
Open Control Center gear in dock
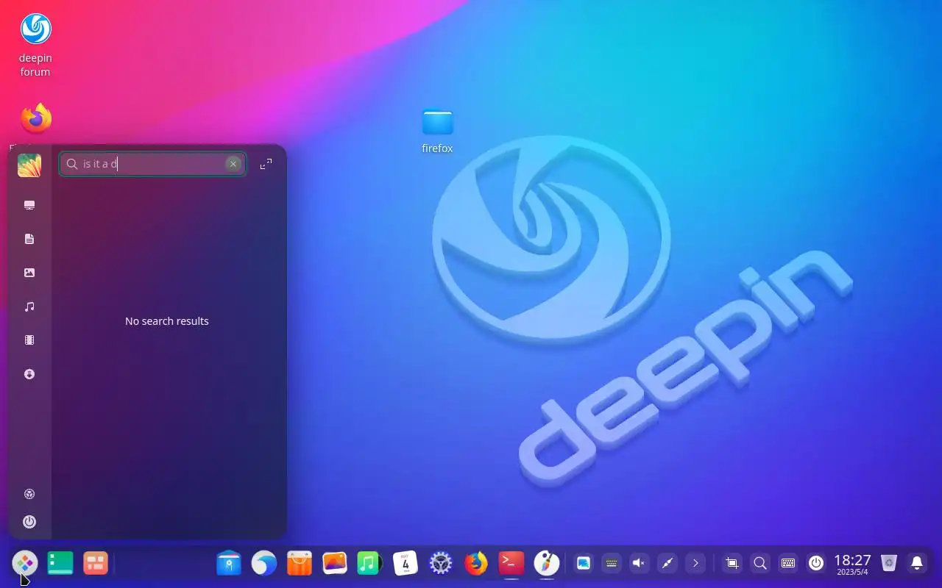441,564
